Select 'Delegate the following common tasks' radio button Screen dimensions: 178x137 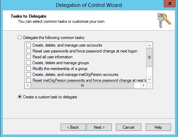tap(20, 37)
